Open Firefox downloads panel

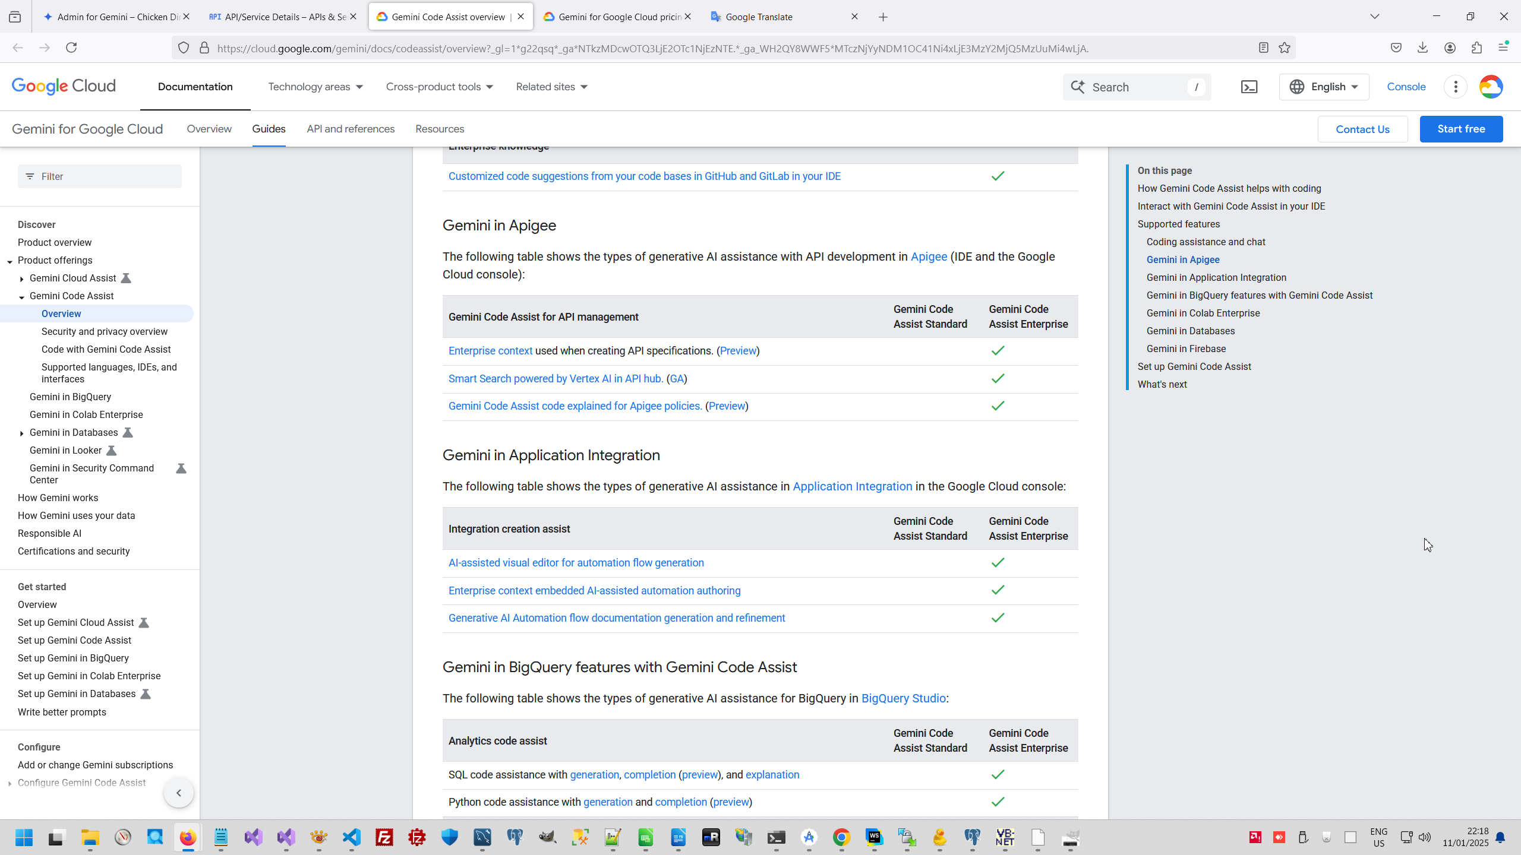1422,48
